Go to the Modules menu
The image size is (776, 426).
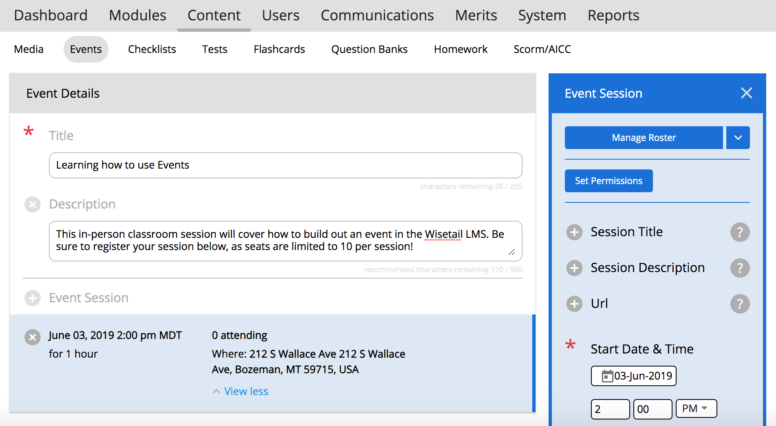point(137,15)
